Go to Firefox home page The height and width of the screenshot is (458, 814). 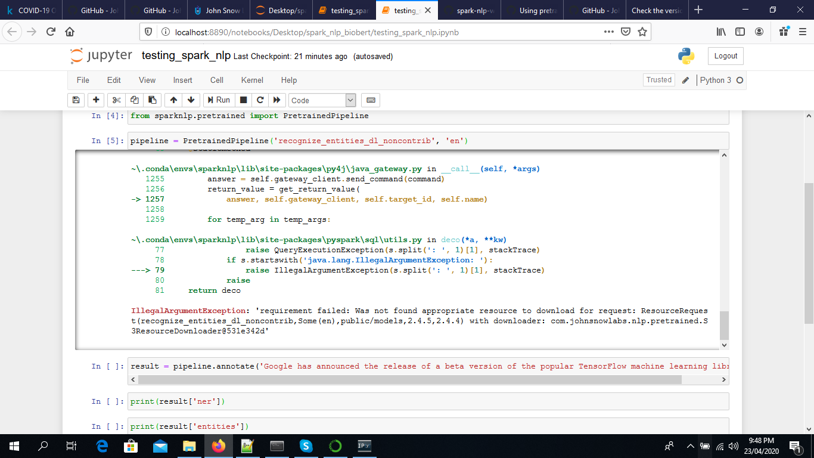[x=70, y=32]
